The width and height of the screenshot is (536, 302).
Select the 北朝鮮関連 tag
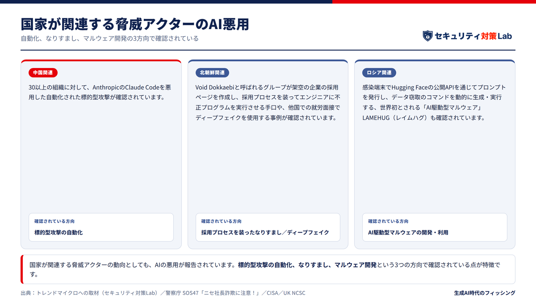pyautogui.click(x=213, y=72)
